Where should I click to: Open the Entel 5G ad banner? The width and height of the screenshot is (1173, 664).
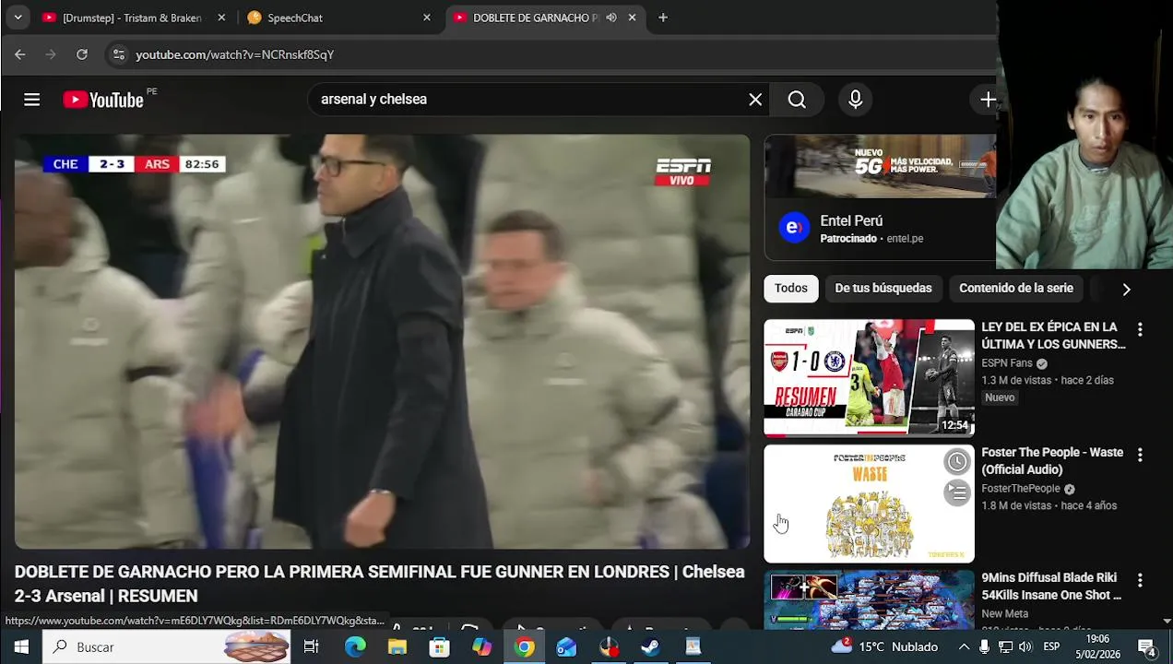pos(880,166)
